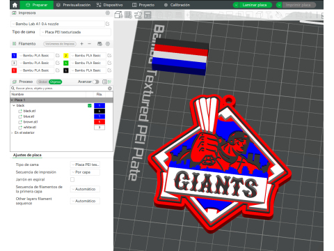Click the green settings icon after compare
The width and height of the screenshot is (334, 251).
coord(109,82)
